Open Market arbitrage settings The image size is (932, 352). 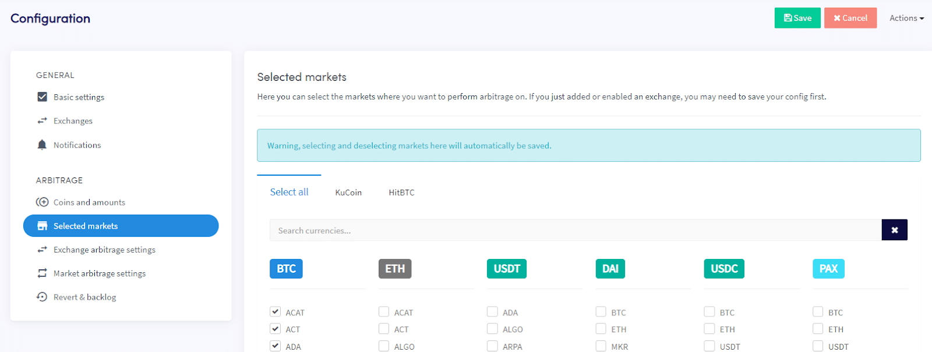coord(100,273)
